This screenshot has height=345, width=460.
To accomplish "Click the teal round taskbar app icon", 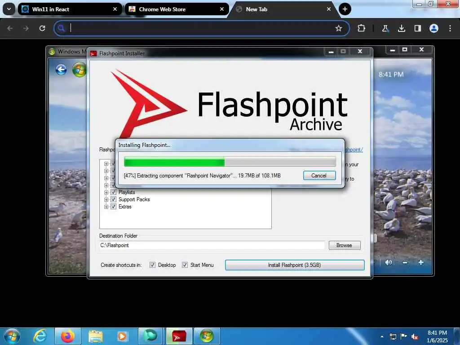I will click(x=150, y=336).
